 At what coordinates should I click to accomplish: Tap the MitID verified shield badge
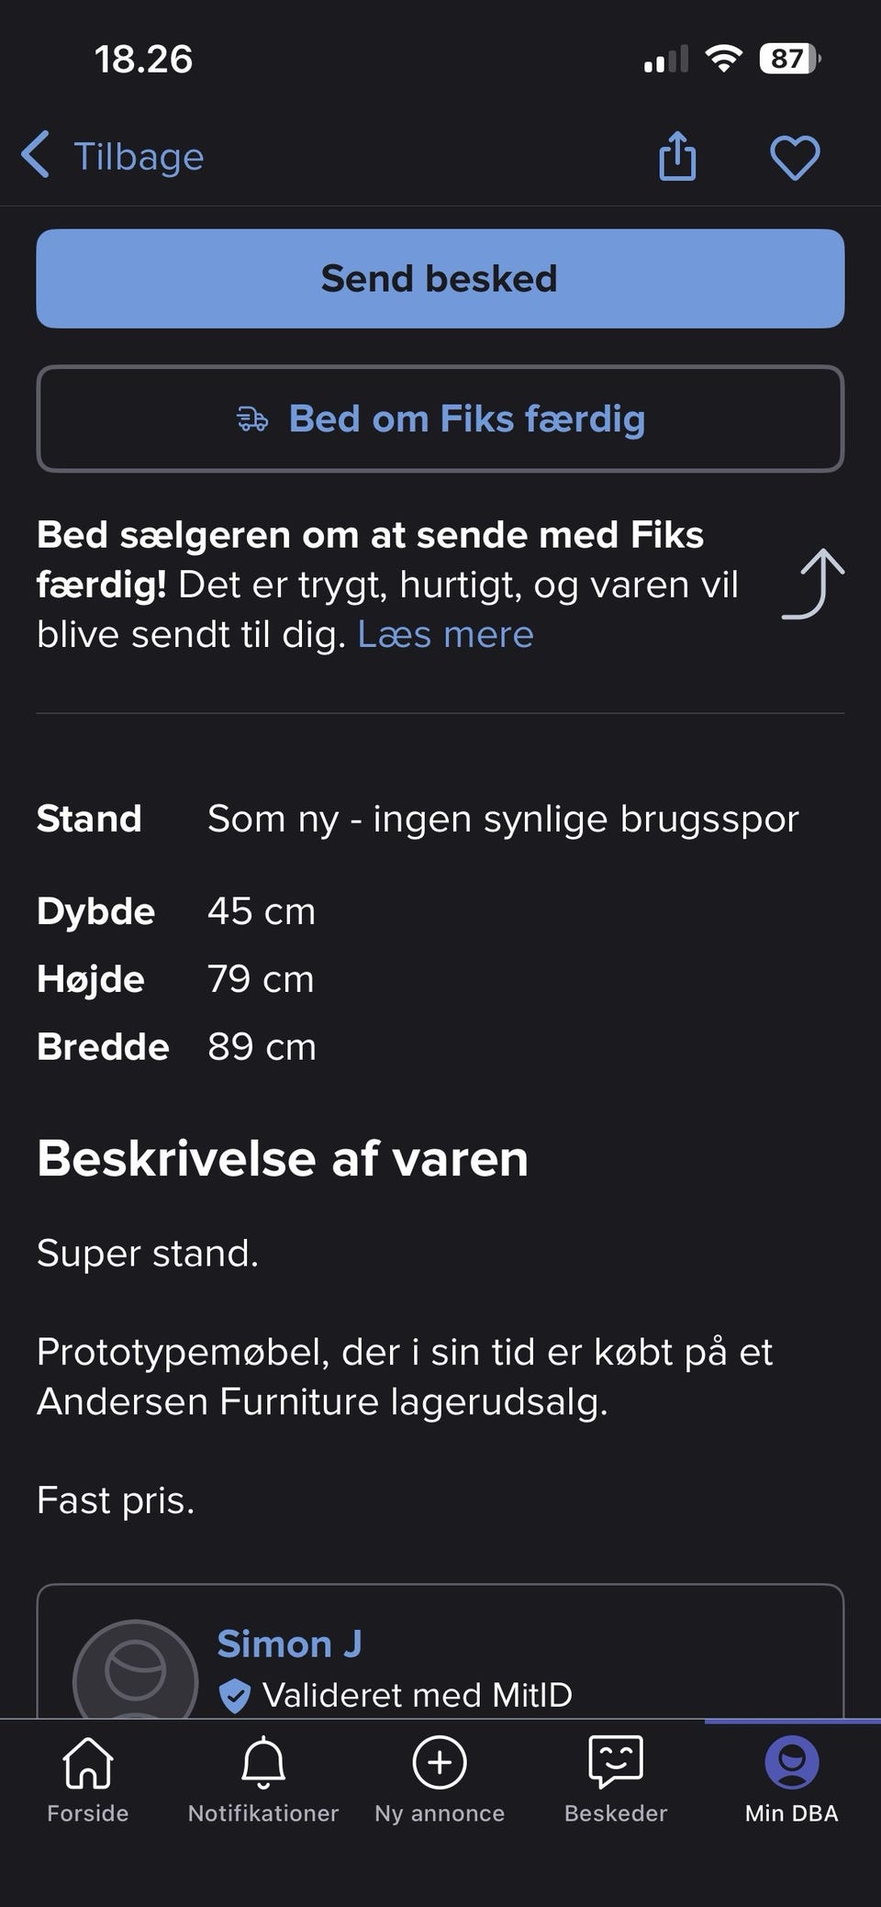[x=235, y=1695]
